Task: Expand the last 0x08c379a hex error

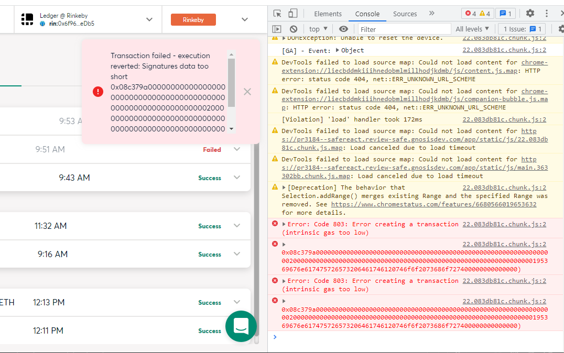Action: 284,301
